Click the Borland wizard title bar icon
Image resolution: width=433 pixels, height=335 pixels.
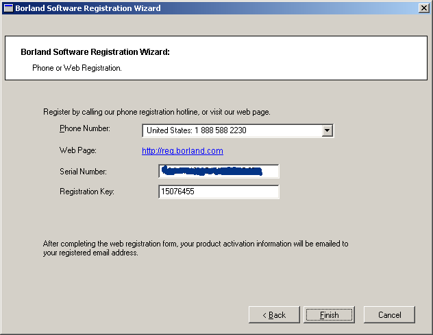point(8,8)
